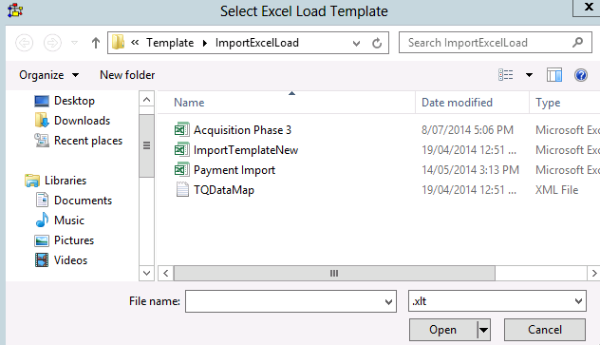Click Excel icon of Payment Import
Viewport: 600px width, 345px height.
(x=181, y=169)
